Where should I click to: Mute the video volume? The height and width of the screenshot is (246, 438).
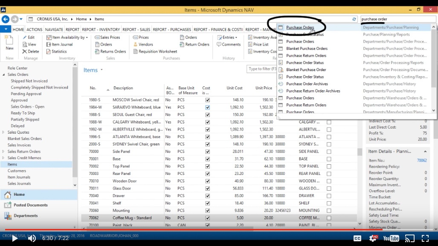pyautogui.click(x=32, y=238)
